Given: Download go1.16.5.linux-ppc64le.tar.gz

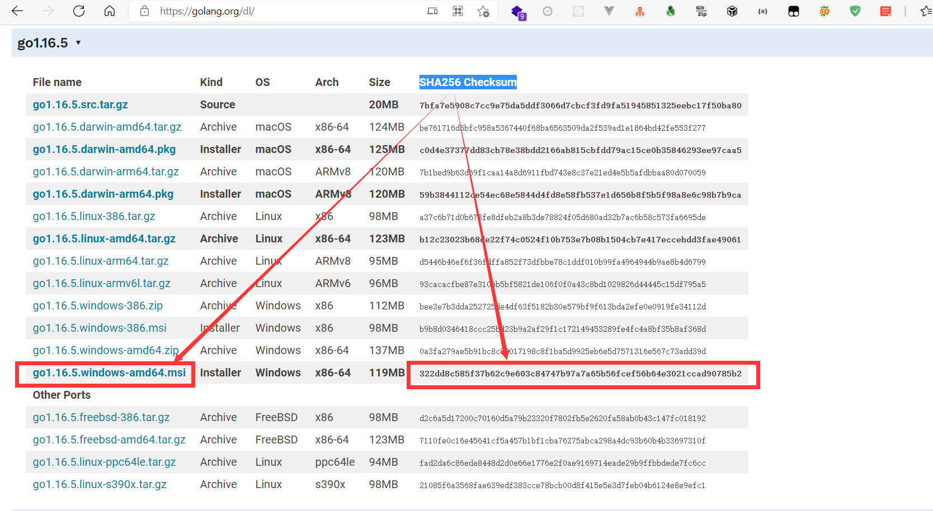Looking at the screenshot, I should click(x=104, y=462).
